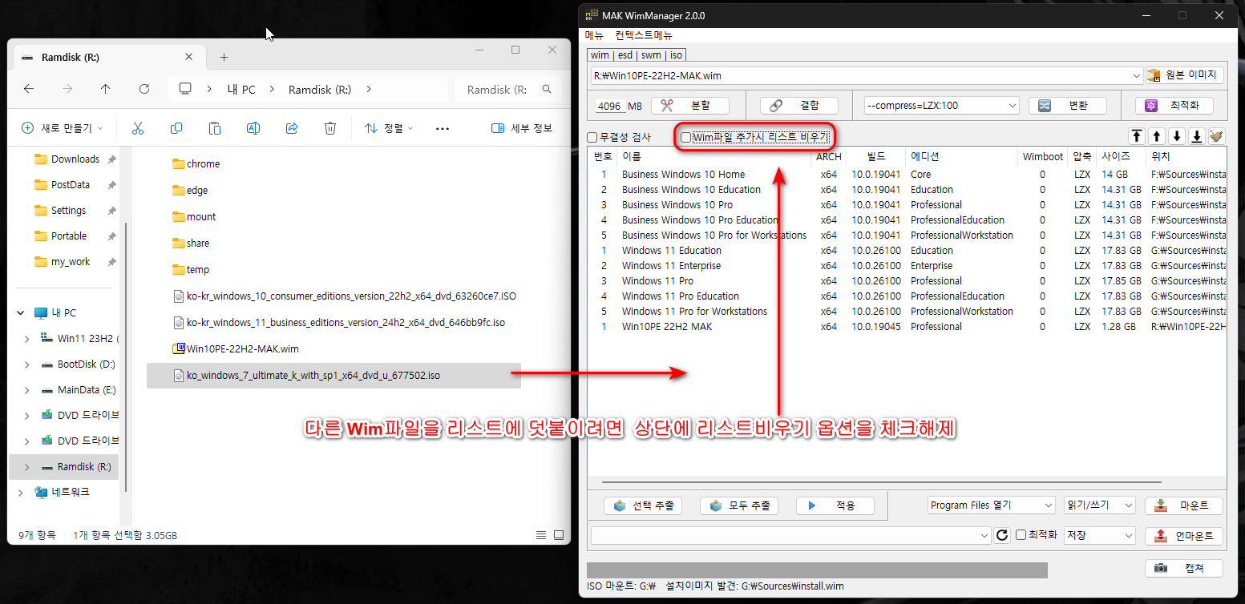
Task: Toggle the 최적화 checkbox near 저장 dropdown
Action: [x=1021, y=534]
